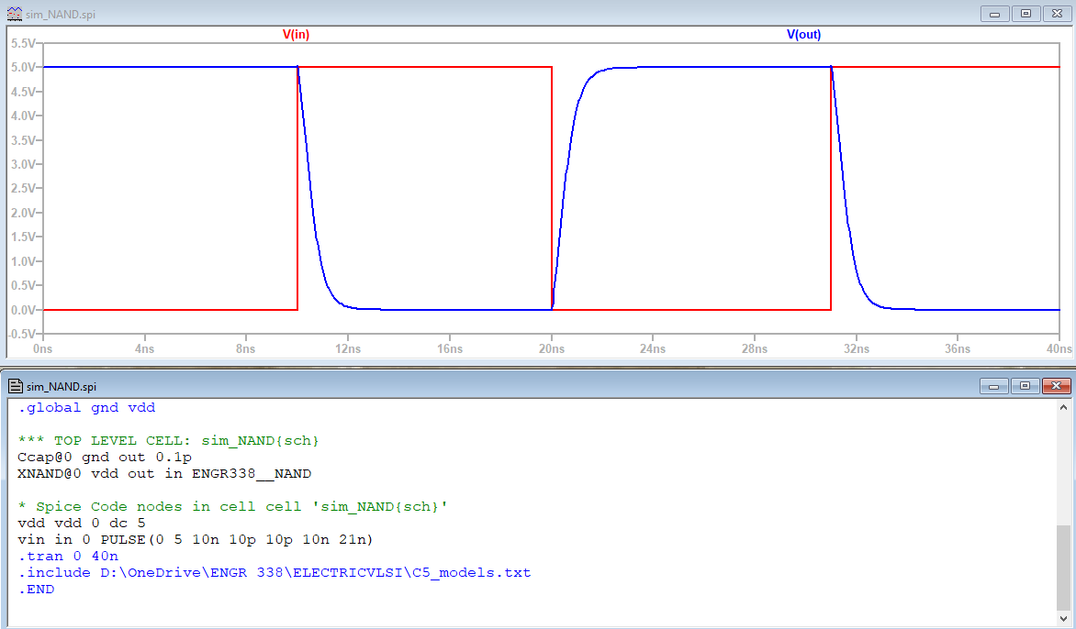Click the 0.0V axis label
The width and height of the screenshot is (1076, 629).
click(x=23, y=310)
